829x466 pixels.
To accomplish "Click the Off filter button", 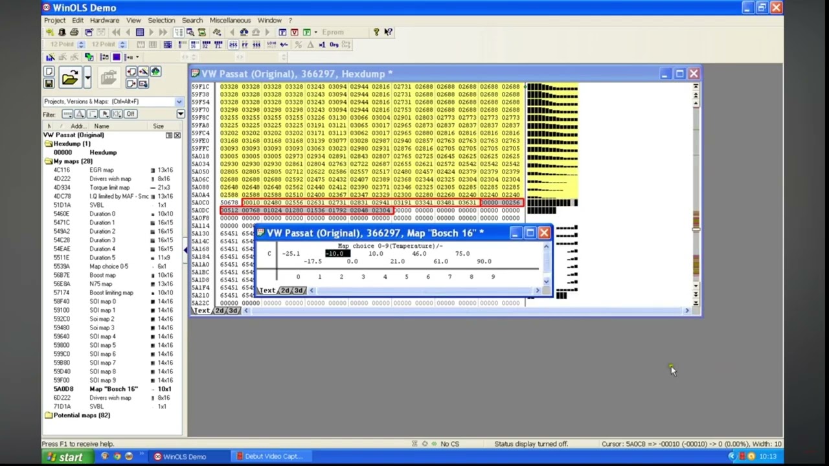I will 131,114.
